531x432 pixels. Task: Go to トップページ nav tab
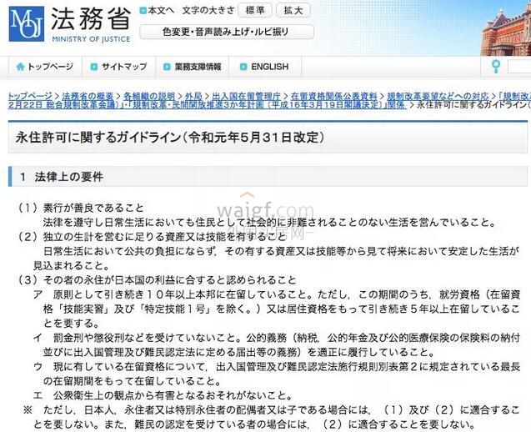click(45, 67)
